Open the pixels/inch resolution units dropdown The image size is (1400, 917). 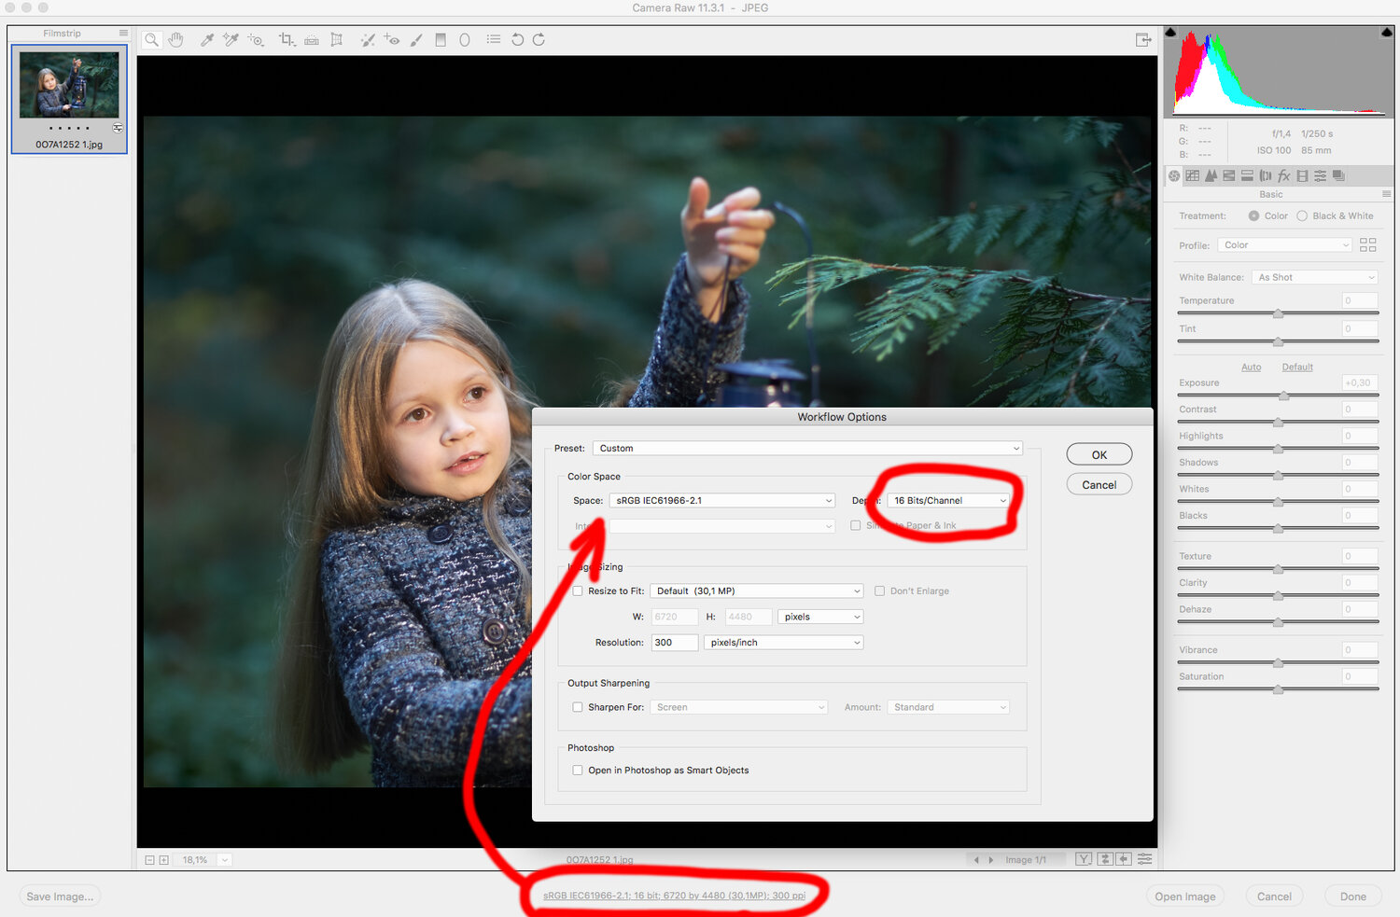point(783,643)
